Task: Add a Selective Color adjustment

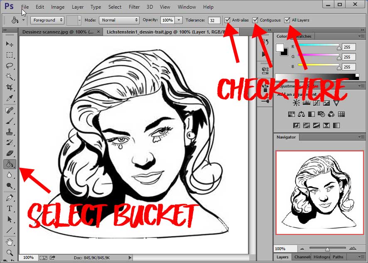Action: (326, 125)
